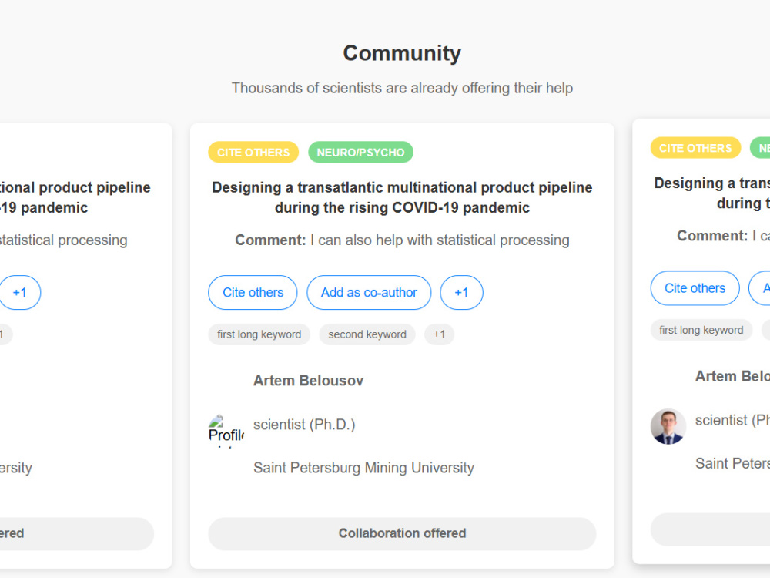Click Add as co-author button
The width and height of the screenshot is (770, 578).
pos(369,292)
